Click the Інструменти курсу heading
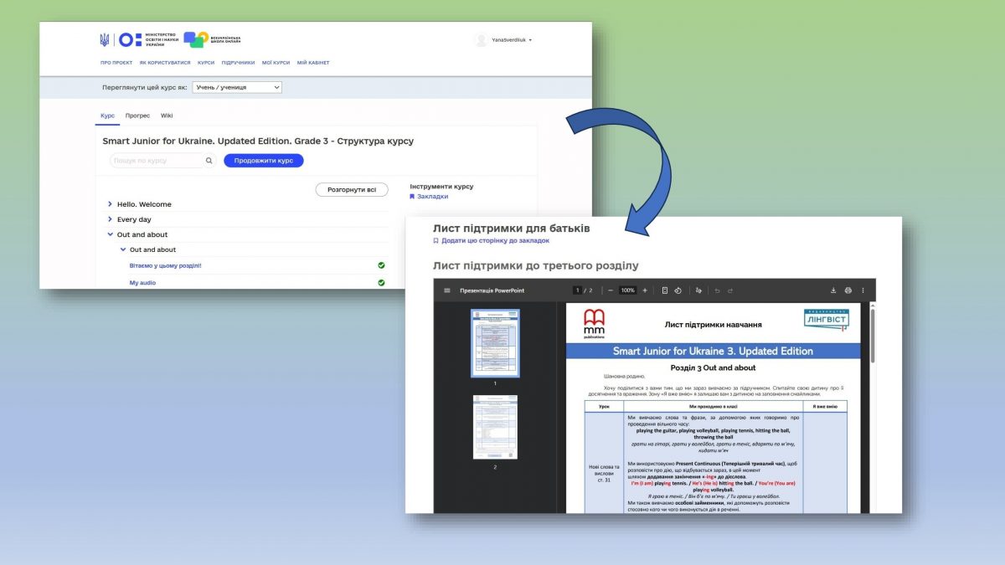 (x=441, y=187)
